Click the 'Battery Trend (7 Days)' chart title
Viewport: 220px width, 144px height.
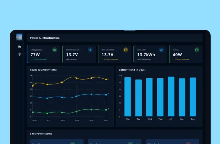coord(132,70)
